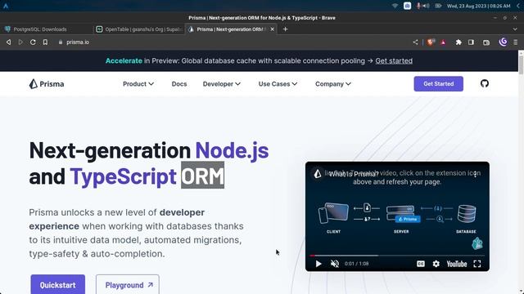This screenshot has height=294, width=524.
Task: Open a new browser tab with plus
Action: click(x=285, y=29)
